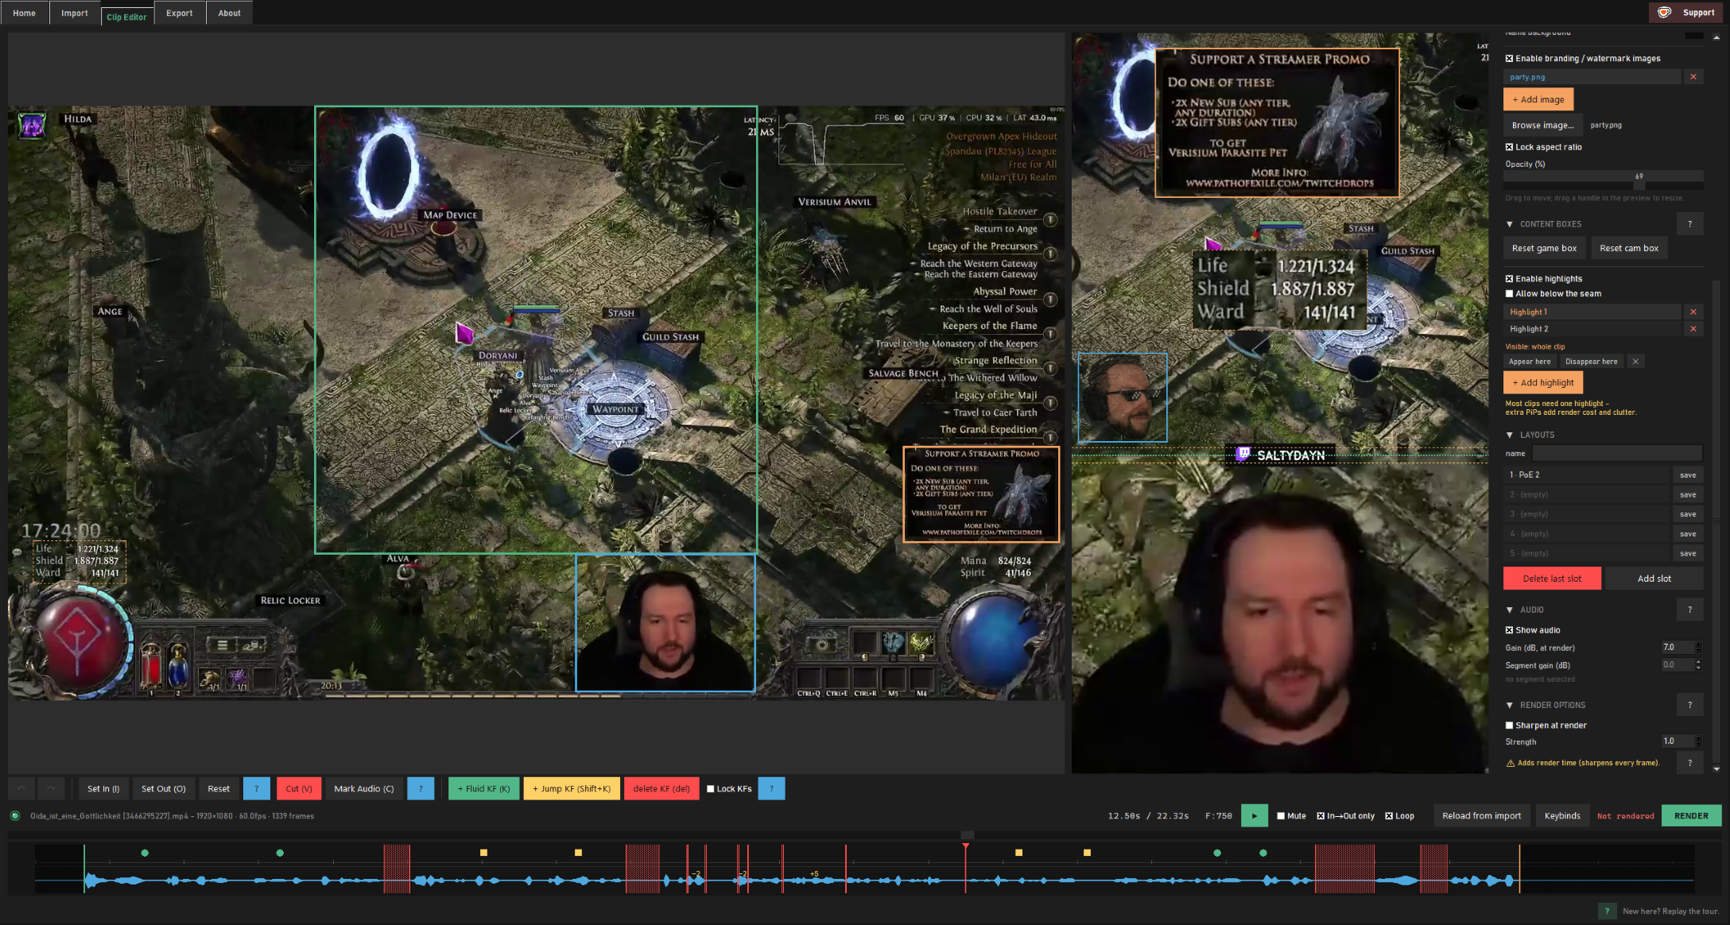Image resolution: width=1730 pixels, height=925 pixels.
Task: Click the undo arrow button
Action: point(21,788)
